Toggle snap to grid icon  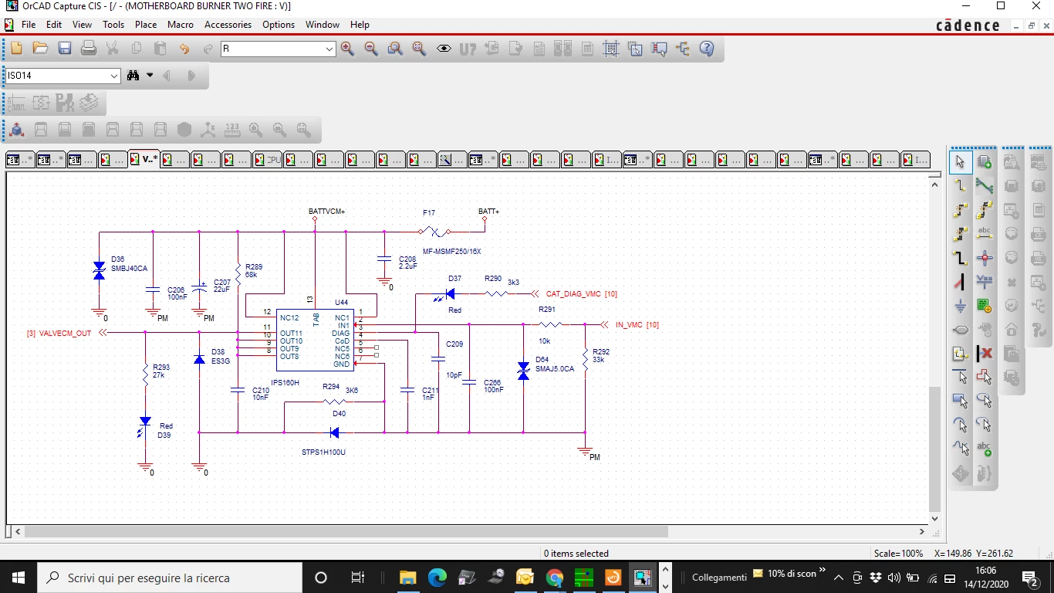pyautogui.click(x=611, y=49)
